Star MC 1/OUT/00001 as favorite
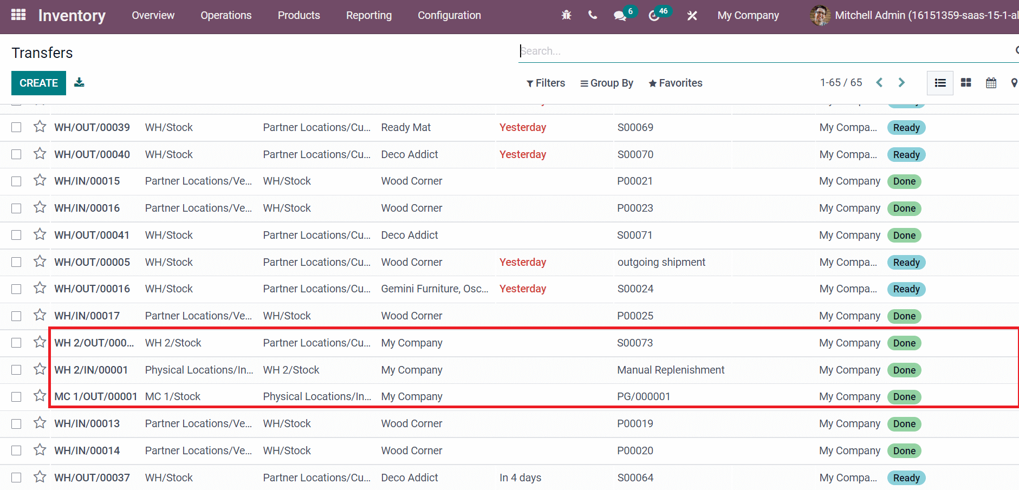 [40, 396]
